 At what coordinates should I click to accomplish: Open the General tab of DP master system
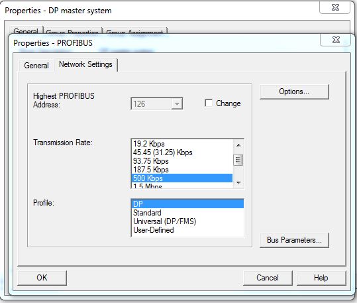coord(26,31)
